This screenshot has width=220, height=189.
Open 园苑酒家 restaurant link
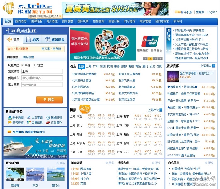(x=86, y=169)
